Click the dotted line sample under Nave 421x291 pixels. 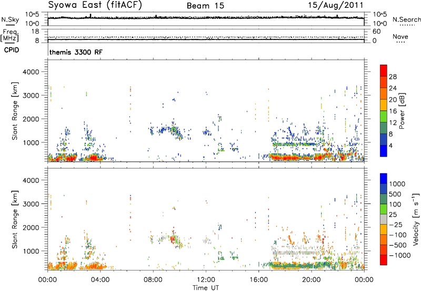(400, 42)
